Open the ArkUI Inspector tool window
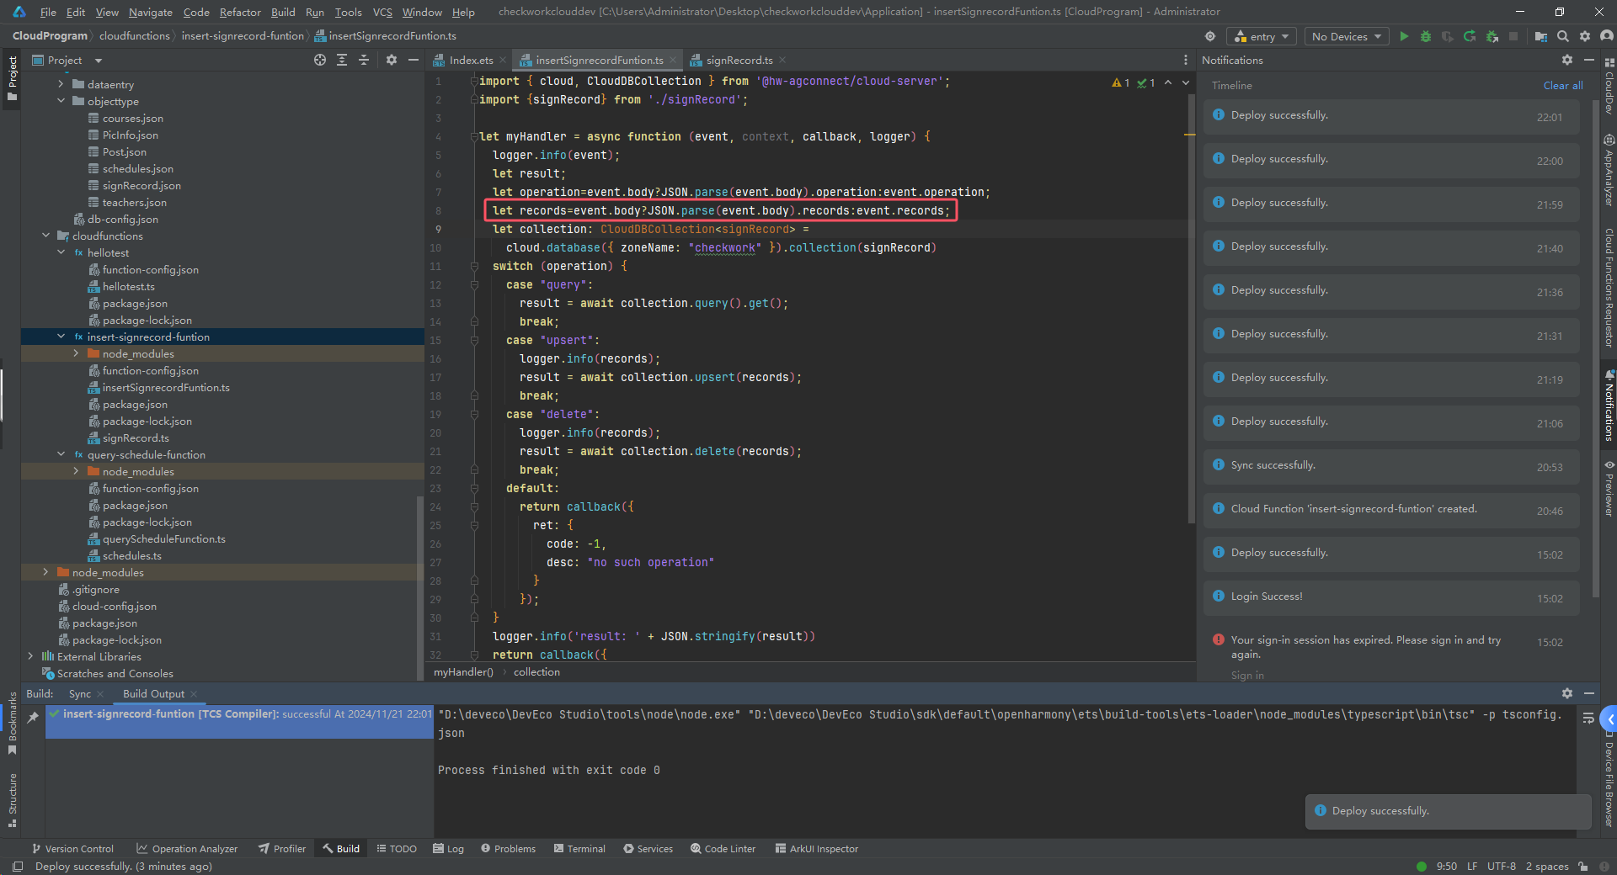The height and width of the screenshot is (875, 1617). (x=816, y=848)
